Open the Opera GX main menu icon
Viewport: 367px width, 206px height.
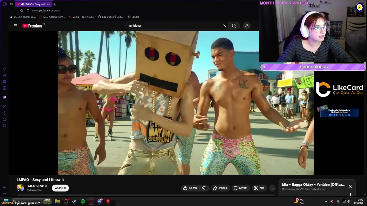[x=5, y=4]
